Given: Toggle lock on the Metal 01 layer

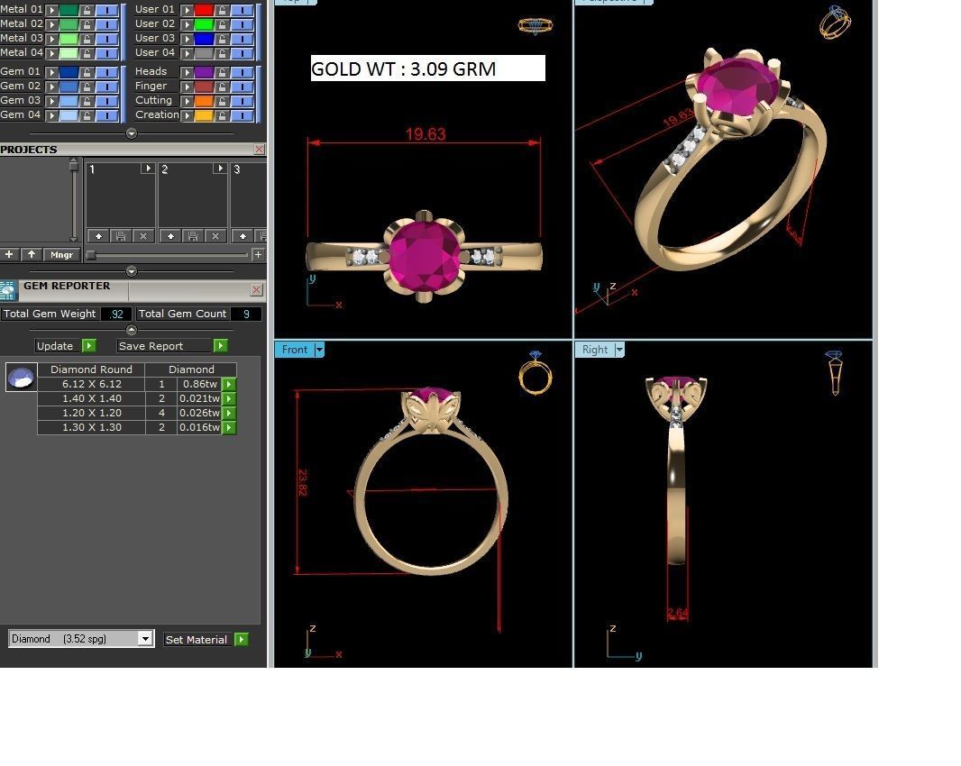Looking at the screenshot, I should pos(87,10).
